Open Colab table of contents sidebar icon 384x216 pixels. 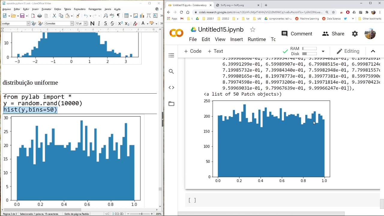[171, 55]
